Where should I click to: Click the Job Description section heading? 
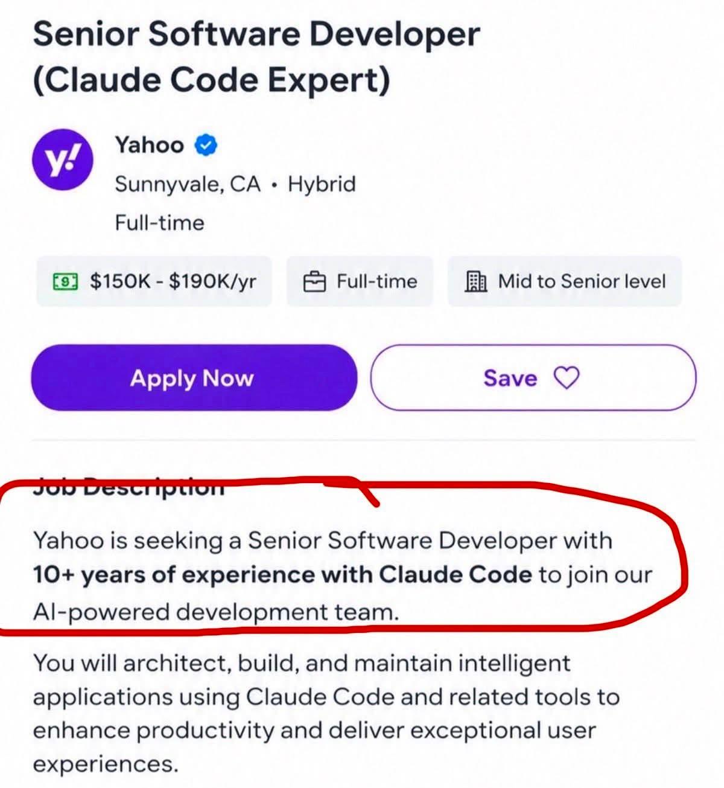coord(129,487)
